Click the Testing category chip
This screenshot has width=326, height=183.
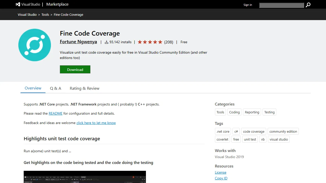269,112
